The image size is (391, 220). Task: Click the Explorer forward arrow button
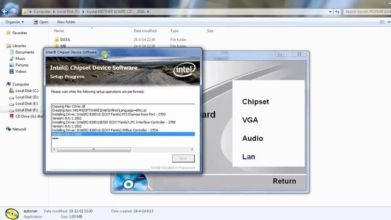[13, 12]
